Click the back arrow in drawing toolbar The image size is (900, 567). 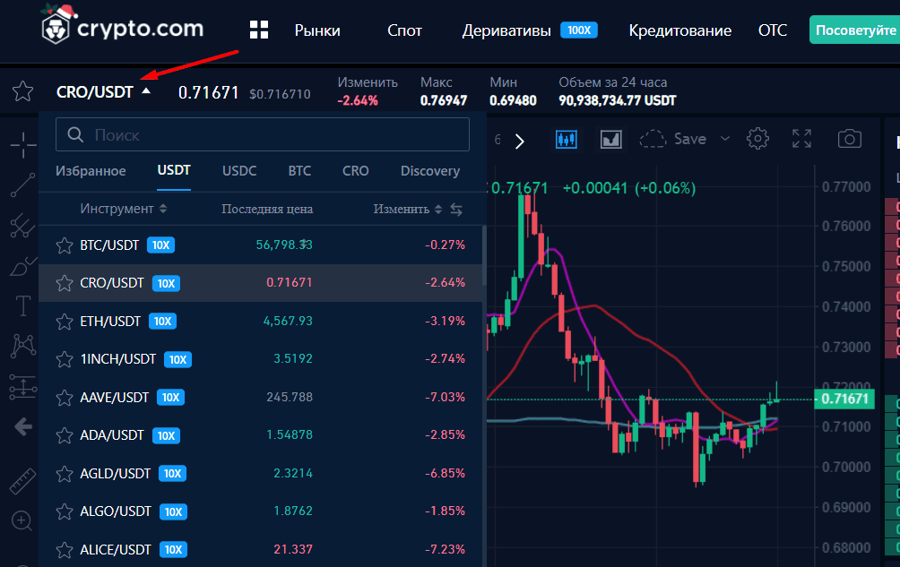(x=23, y=426)
